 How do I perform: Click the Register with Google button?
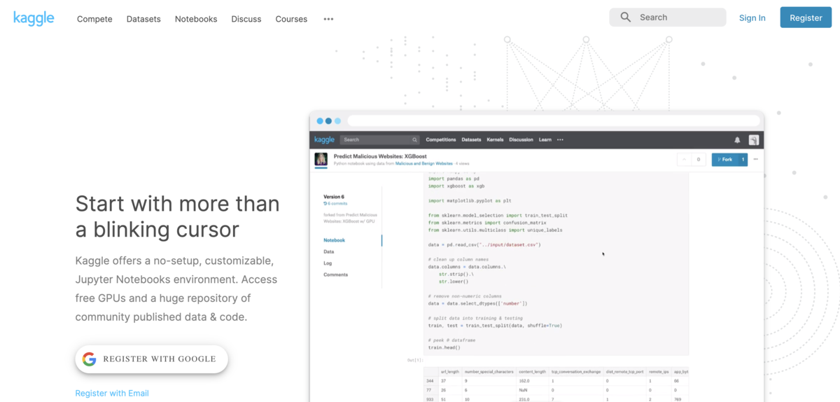tap(152, 359)
